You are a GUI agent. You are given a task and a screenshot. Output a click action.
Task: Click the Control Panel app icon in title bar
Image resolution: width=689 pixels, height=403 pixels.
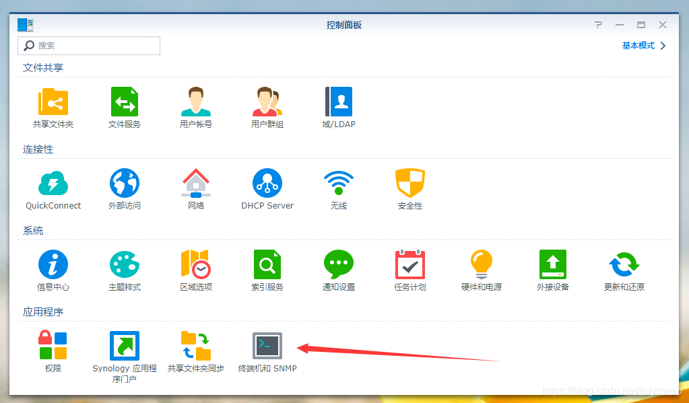26,25
